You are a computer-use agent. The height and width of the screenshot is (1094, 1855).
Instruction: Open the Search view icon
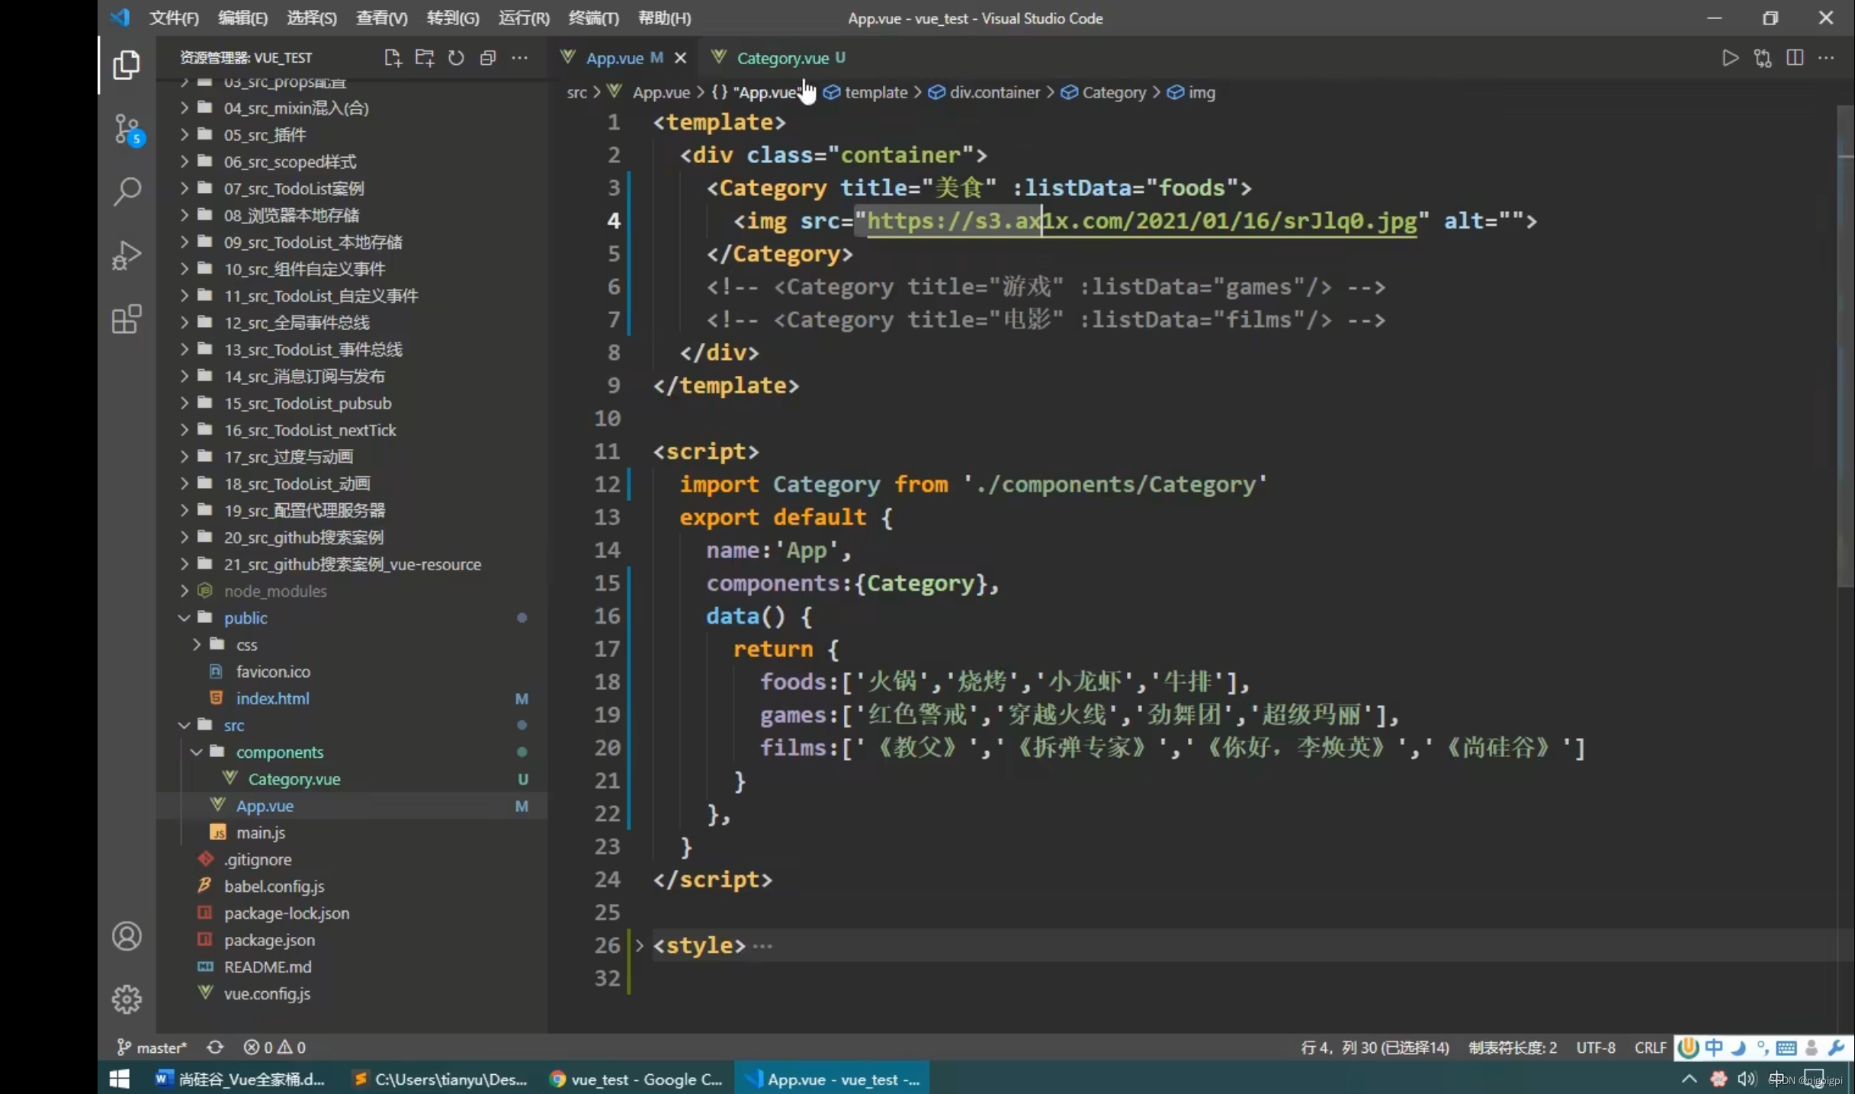point(127,191)
